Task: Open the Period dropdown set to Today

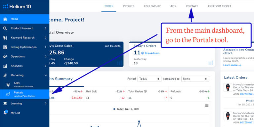Action: [x=149, y=79]
